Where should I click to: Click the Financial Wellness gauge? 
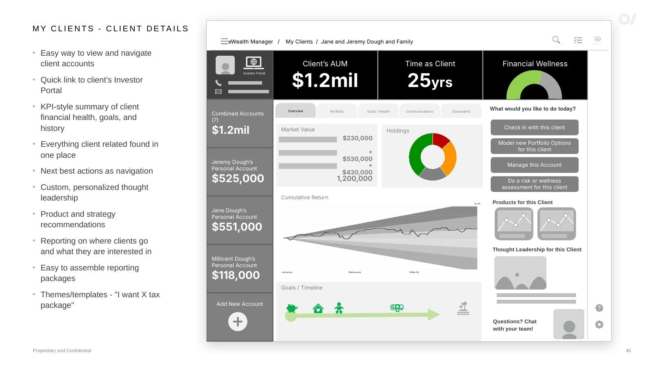pos(534,85)
